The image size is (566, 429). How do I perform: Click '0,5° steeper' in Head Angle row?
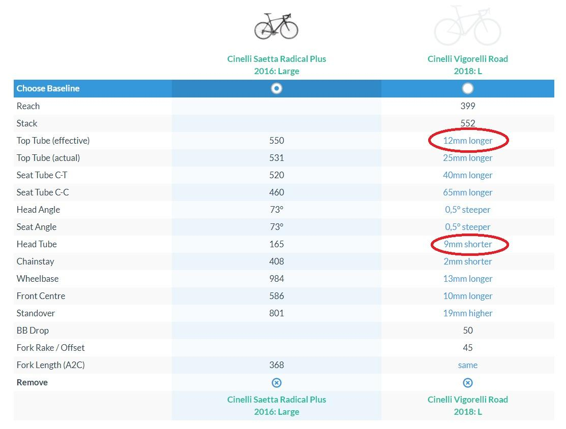point(467,210)
